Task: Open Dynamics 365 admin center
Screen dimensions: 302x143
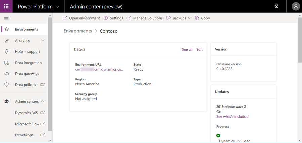Action: pos(27,113)
